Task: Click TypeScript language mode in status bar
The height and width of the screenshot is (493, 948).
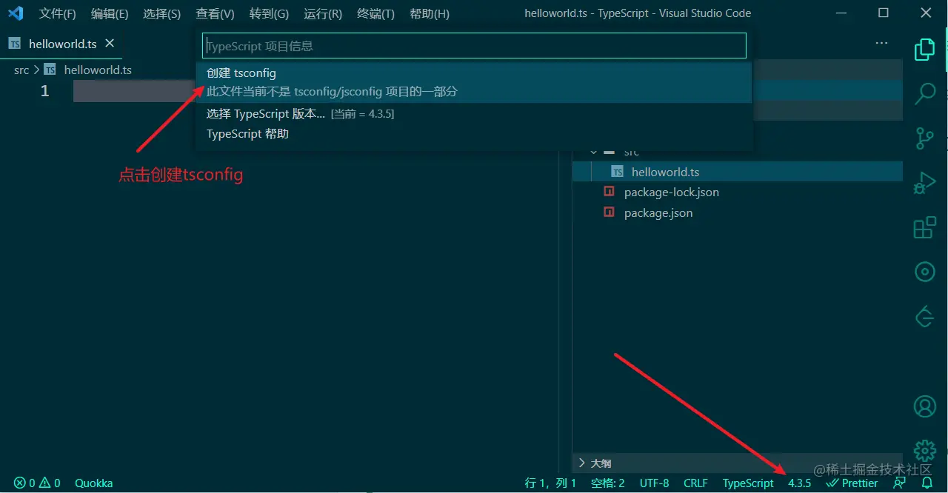Action: [748, 483]
